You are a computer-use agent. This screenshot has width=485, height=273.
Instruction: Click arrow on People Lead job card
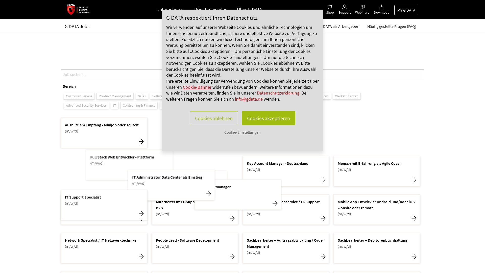232,257
